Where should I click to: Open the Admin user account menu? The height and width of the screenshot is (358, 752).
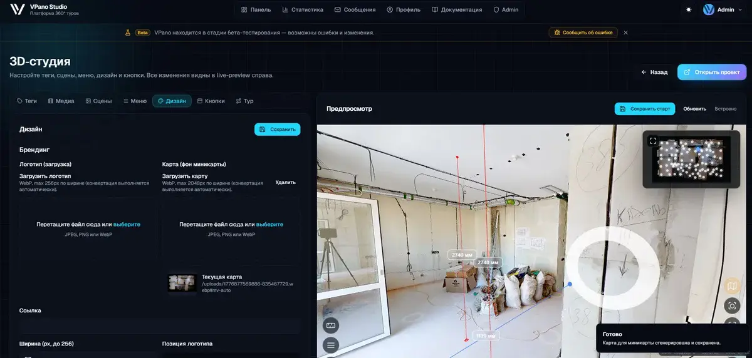click(723, 9)
